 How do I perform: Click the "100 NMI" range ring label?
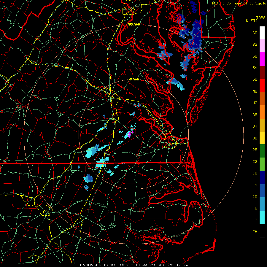point(133,25)
